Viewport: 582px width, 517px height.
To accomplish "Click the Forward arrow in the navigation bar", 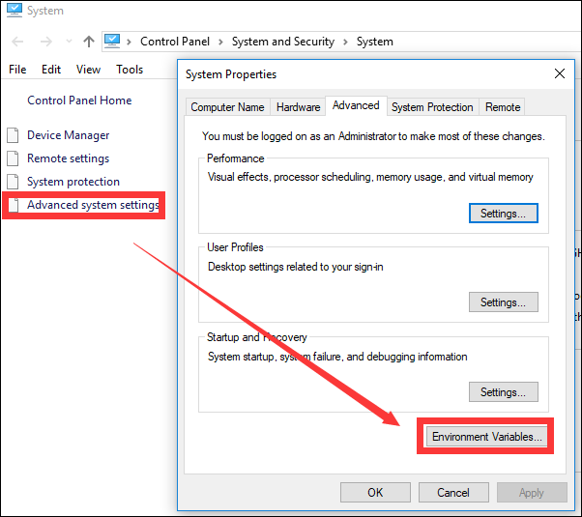I will (44, 42).
